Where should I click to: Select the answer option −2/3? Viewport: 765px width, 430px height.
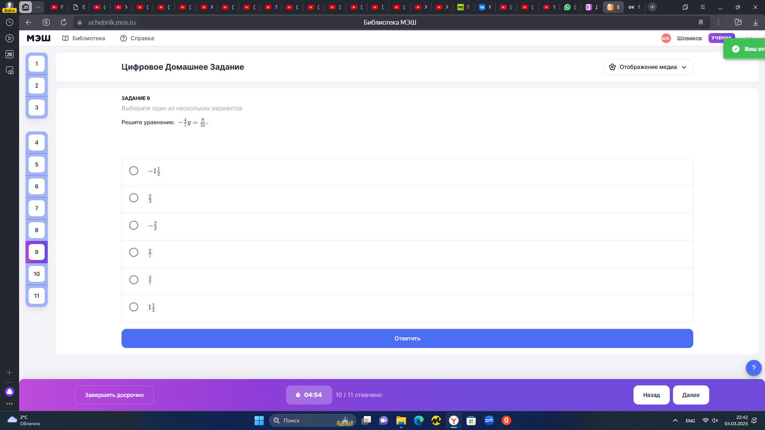tap(407, 226)
